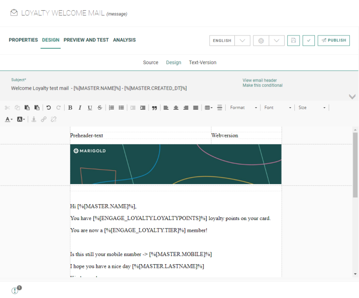Insert a numbered list
Image resolution: width=359 pixels, height=298 pixels.
111,108
